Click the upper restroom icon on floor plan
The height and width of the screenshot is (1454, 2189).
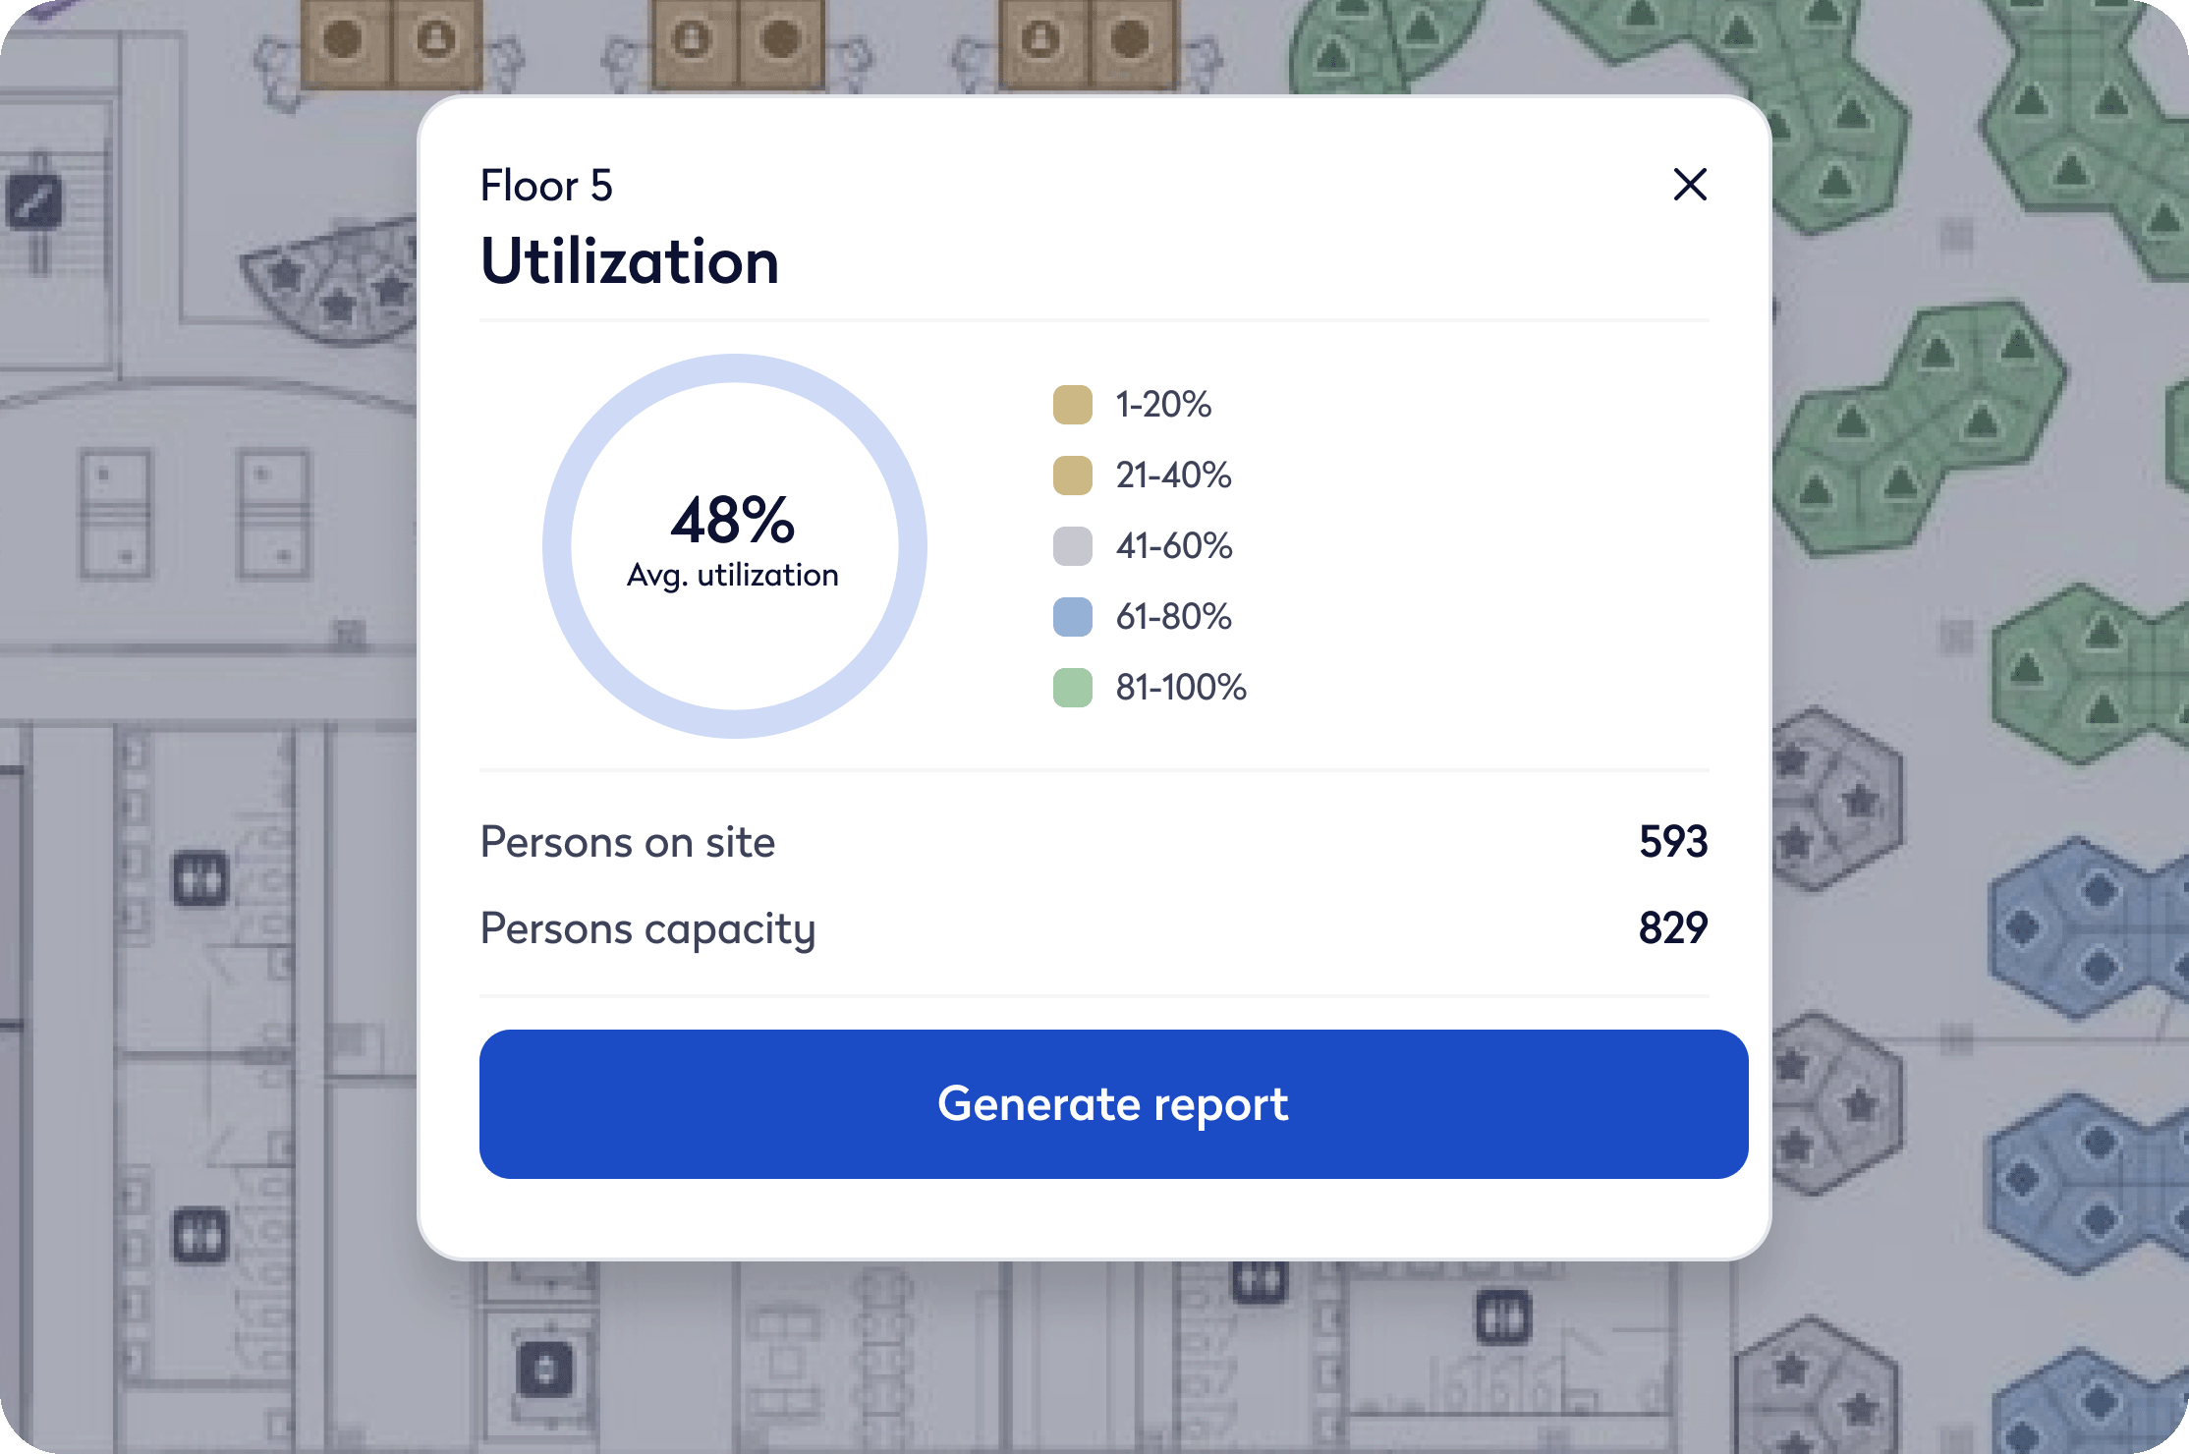click(x=200, y=879)
